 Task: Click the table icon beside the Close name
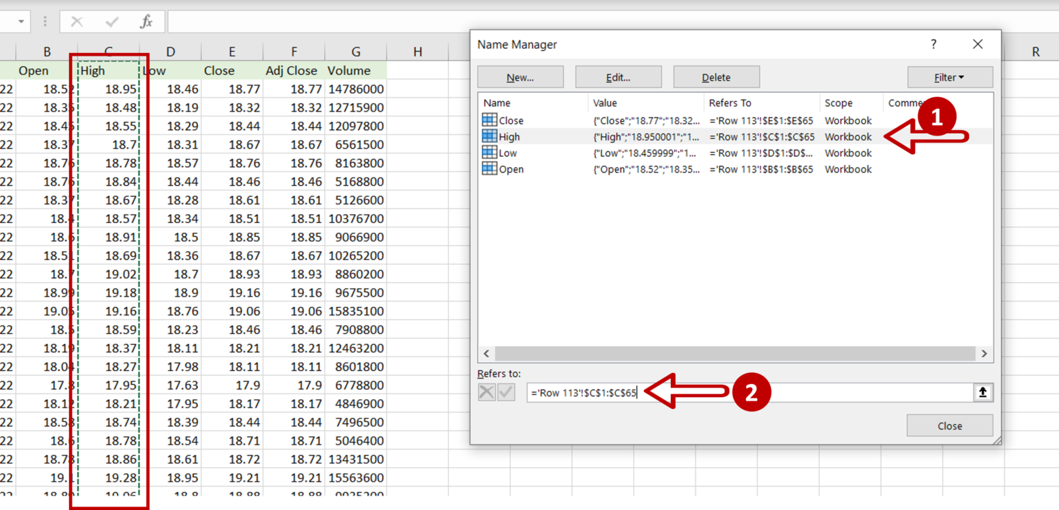click(x=491, y=120)
